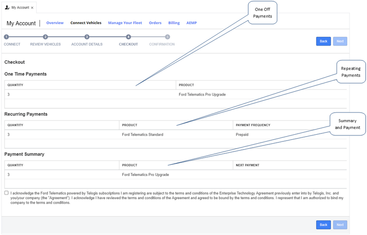Viewport: 367px width, 235px height.
Task: Select step 4 Checkout circle
Action: point(128,37)
